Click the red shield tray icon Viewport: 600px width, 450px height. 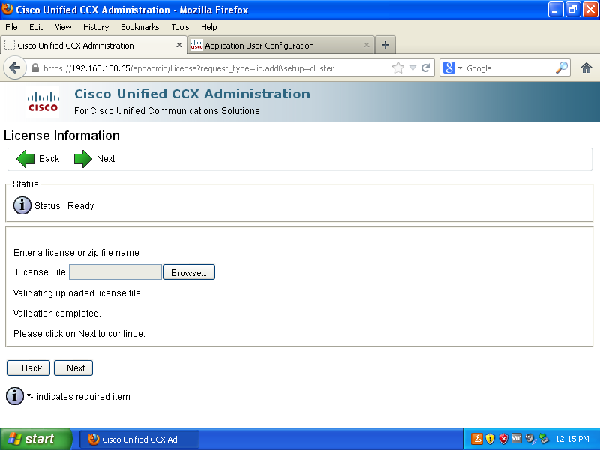(503, 439)
